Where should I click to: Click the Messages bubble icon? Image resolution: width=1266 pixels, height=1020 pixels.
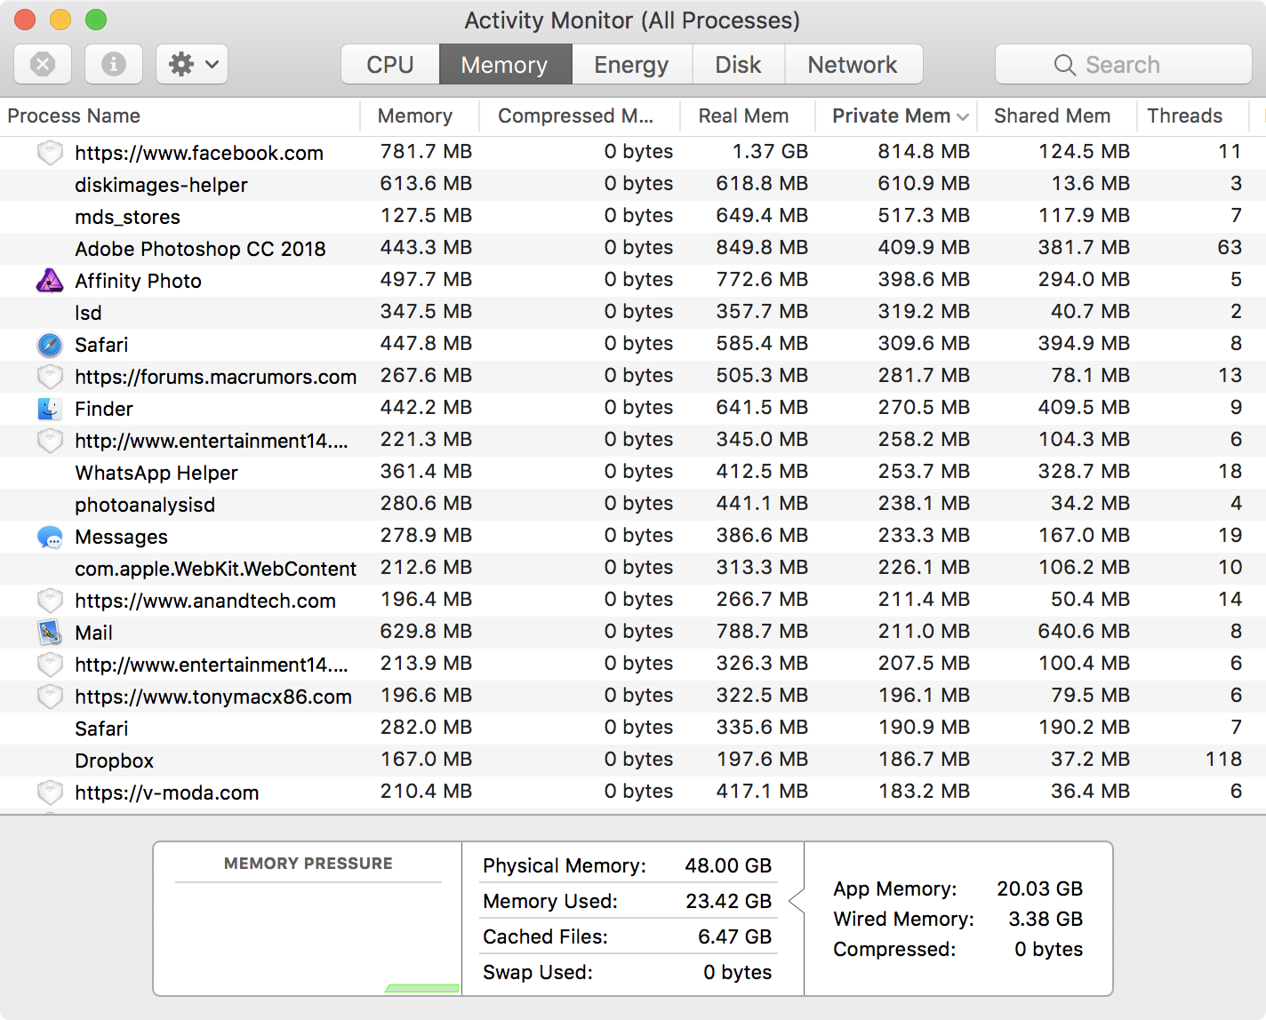(50, 537)
